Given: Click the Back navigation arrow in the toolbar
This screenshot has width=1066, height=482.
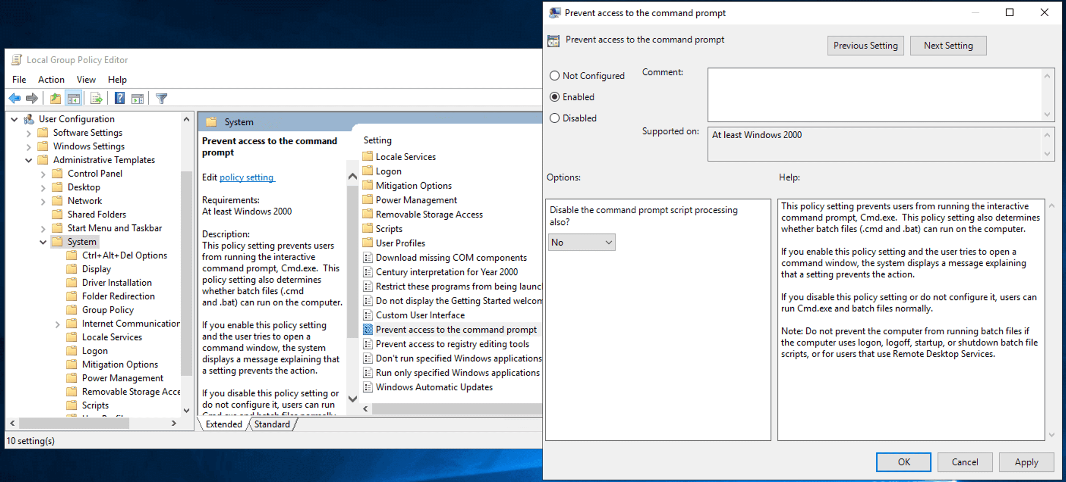Looking at the screenshot, I should 14,98.
